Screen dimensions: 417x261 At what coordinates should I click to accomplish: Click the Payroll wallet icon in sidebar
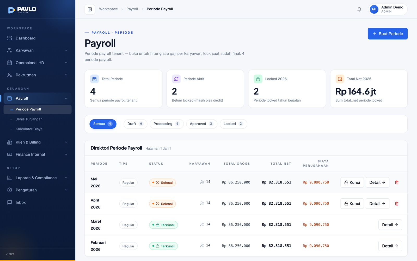tap(10, 98)
